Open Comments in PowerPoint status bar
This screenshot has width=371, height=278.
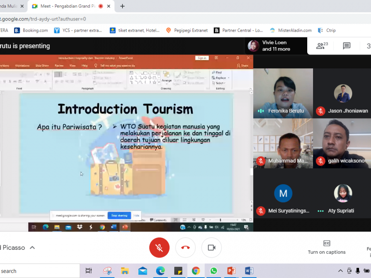pyautogui.click(x=158, y=220)
